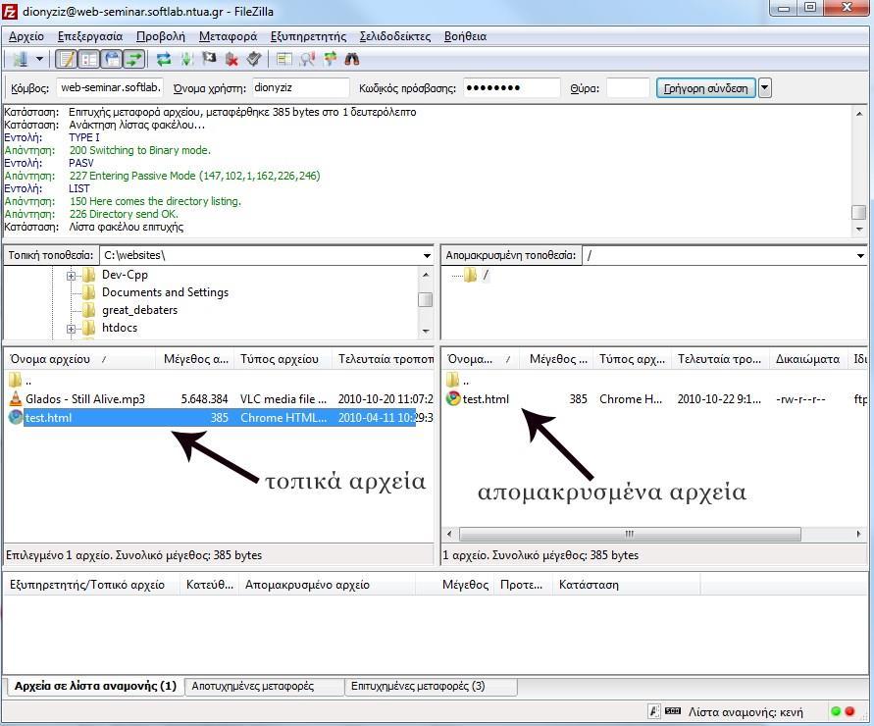The image size is (874, 726).
Task: Select the local test.html file
Action: click(x=220, y=418)
